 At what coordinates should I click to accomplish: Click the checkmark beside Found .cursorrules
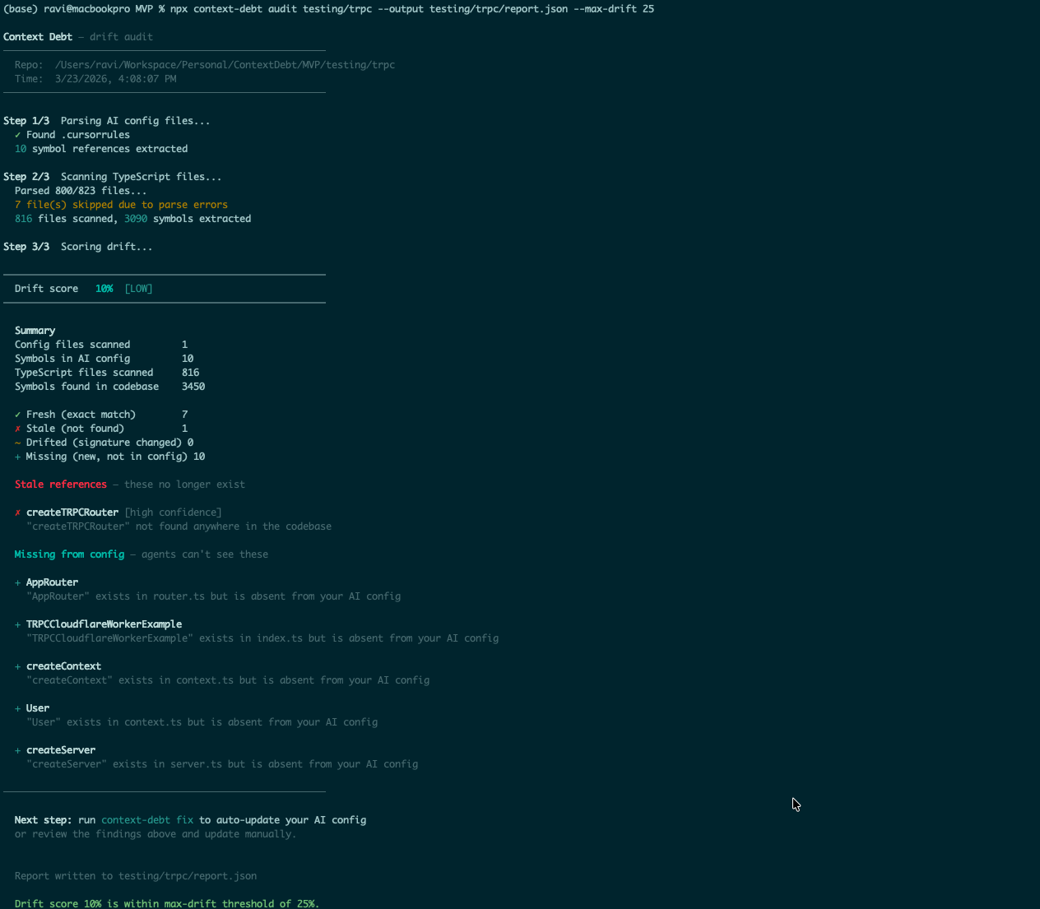point(16,134)
